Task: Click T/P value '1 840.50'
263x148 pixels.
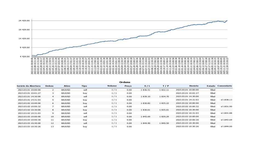Action: [164, 123]
